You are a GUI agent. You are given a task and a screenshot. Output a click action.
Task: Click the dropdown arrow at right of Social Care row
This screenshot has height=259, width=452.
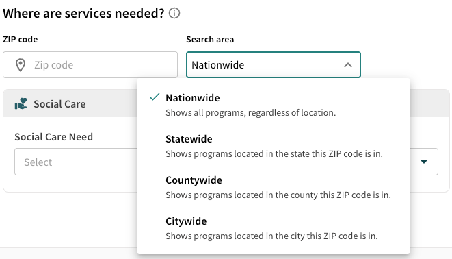tap(424, 162)
